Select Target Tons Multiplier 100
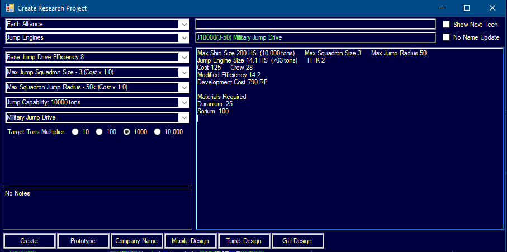The height and width of the screenshot is (252, 507). [99, 132]
